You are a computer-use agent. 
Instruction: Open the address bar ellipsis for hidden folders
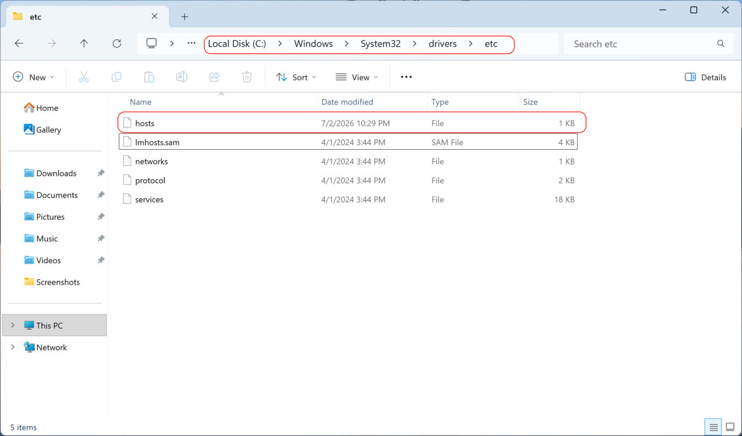click(x=192, y=44)
